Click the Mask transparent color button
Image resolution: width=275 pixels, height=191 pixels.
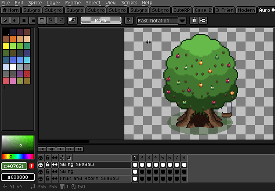[100, 20]
